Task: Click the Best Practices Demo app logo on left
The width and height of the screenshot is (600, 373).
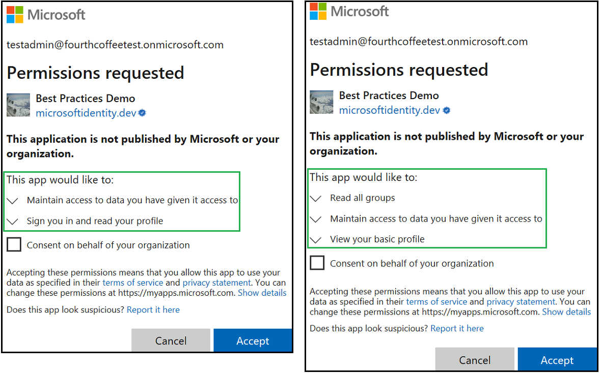Action: 18,105
